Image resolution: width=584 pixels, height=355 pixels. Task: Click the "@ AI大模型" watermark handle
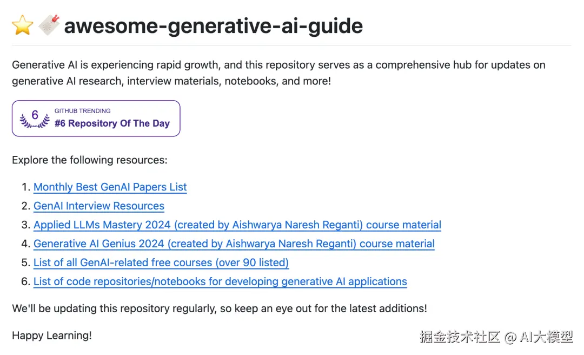539,337
